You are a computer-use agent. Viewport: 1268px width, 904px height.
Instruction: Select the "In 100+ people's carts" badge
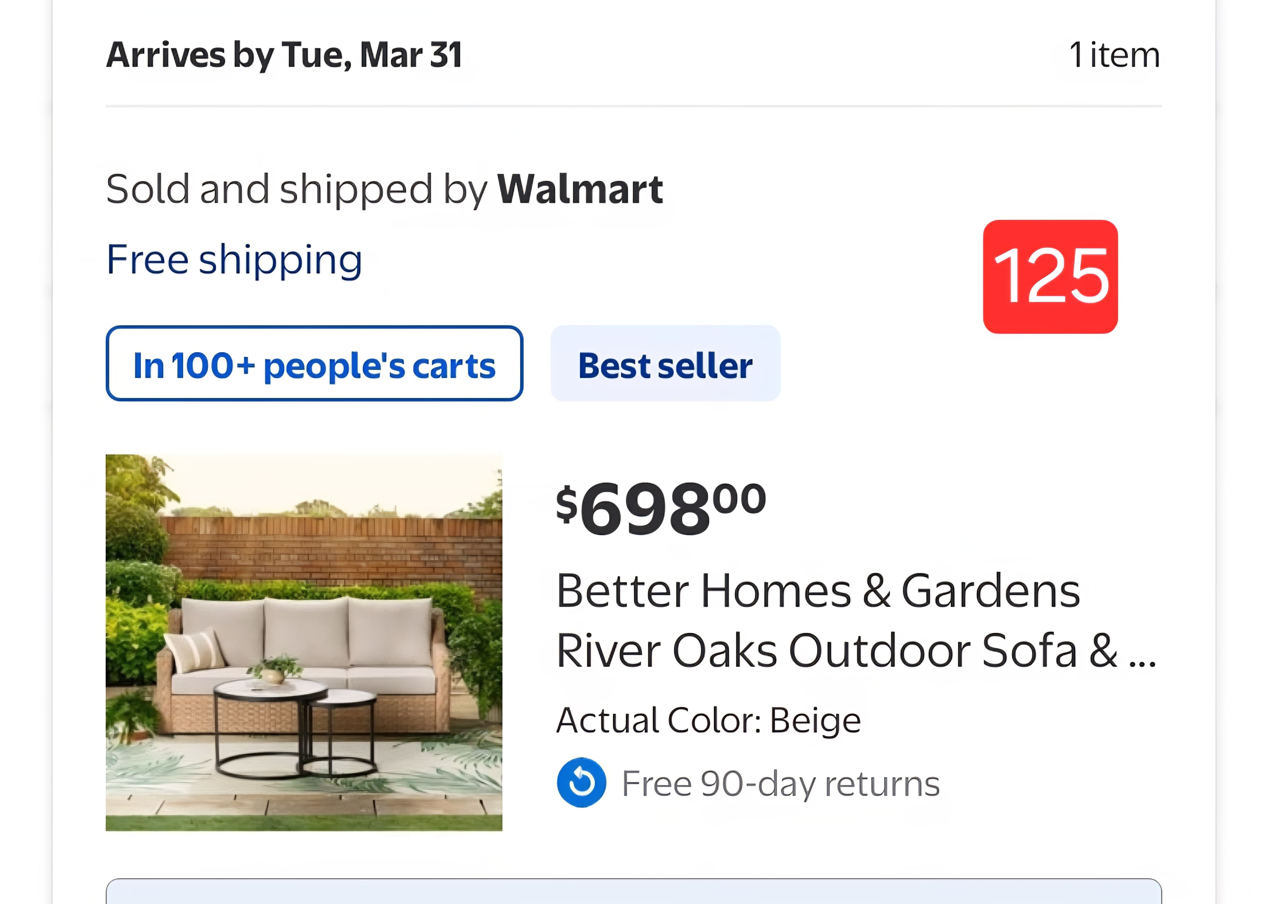click(x=314, y=363)
